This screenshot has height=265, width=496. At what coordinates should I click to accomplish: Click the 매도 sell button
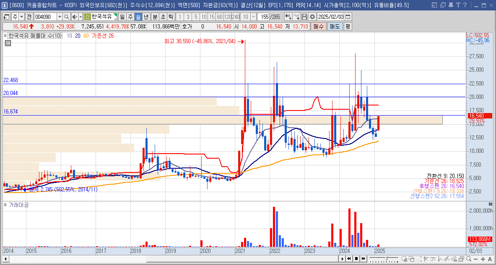tap(335, 26)
